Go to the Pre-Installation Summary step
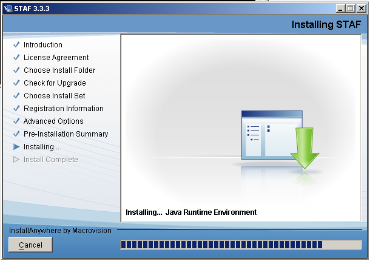370x261 pixels. (66, 134)
